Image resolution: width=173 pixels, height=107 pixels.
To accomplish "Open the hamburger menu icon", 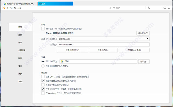I will pyautogui.click(x=169, y=8).
